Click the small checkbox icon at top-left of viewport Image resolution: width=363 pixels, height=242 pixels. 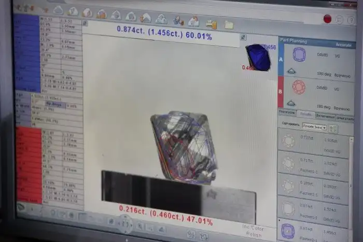[x=85, y=23]
